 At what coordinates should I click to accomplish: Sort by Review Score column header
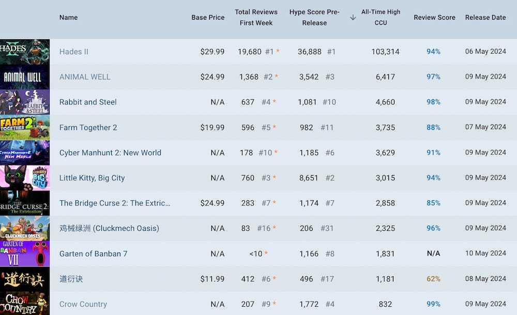pos(434,18)
